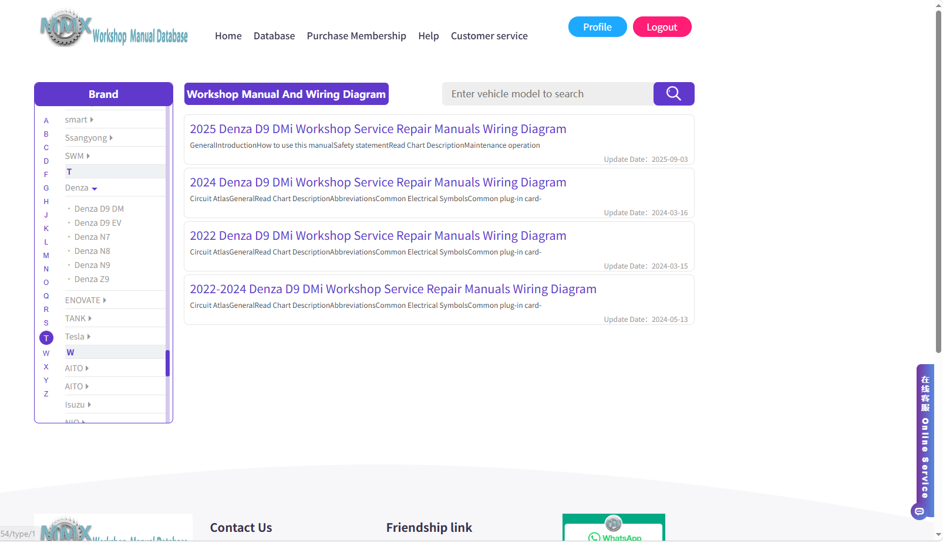943x543 pixels.
Task: Click the Workshop Manual And Wiring Diagram heading
Action: point(287,94)
